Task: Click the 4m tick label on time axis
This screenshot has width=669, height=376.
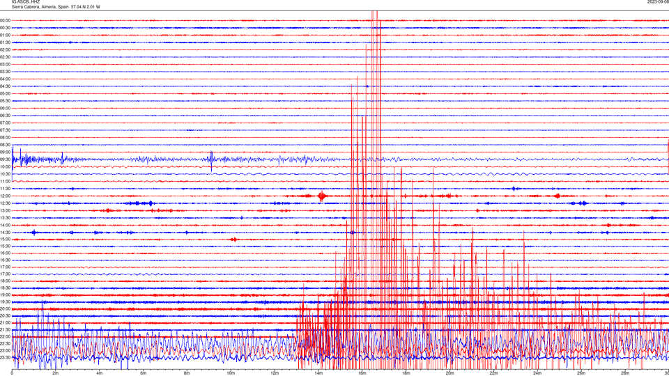Action: [100, 373]
